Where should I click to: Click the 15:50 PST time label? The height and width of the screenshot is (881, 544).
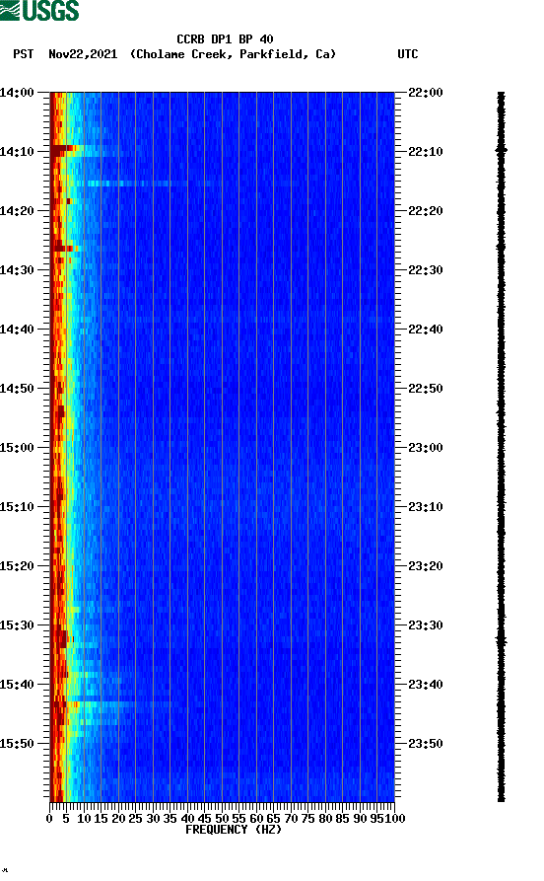[x=17, y=744]
